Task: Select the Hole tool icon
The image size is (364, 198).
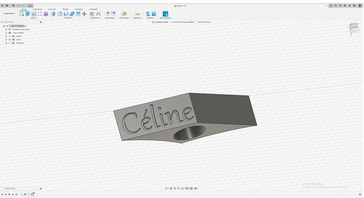Action: click(33, 14)
